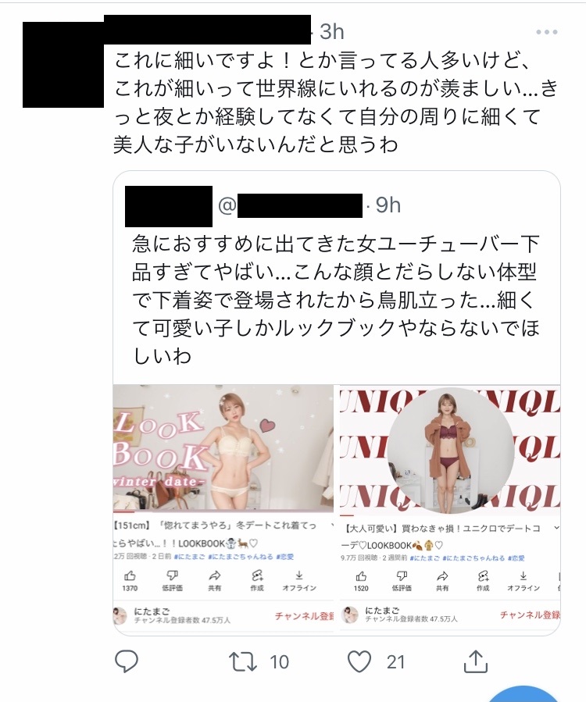Tap thumbs-up icon showing 1520
The width and height of the screenshot is (586, 702).
(361, 575)
